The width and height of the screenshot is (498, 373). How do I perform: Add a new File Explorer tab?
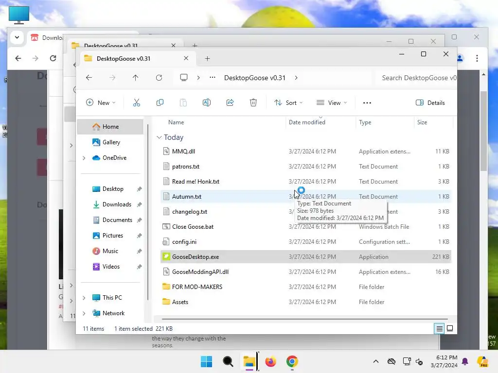207,59
